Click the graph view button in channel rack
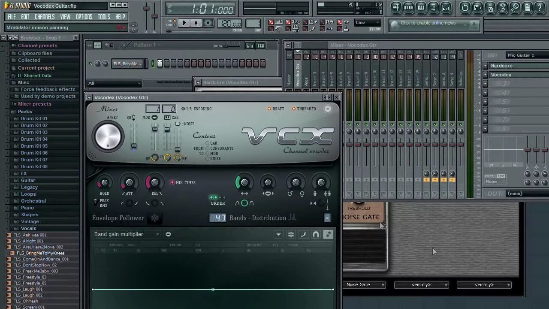The image size is (549, 309). point(250,45)
